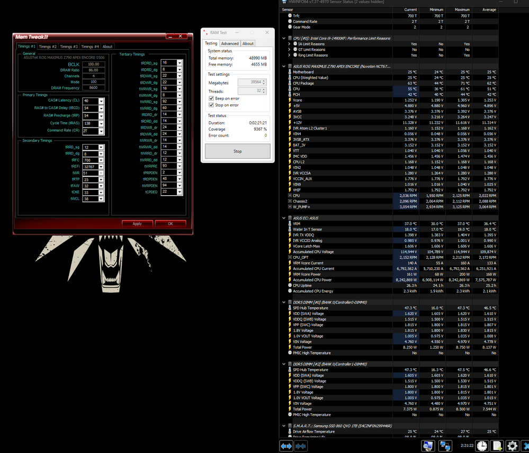The width and height of the screenshot is (529, 453).
Task: Open HWiNFO sensor summary monitor-magnifier icon
Action: 428,446
